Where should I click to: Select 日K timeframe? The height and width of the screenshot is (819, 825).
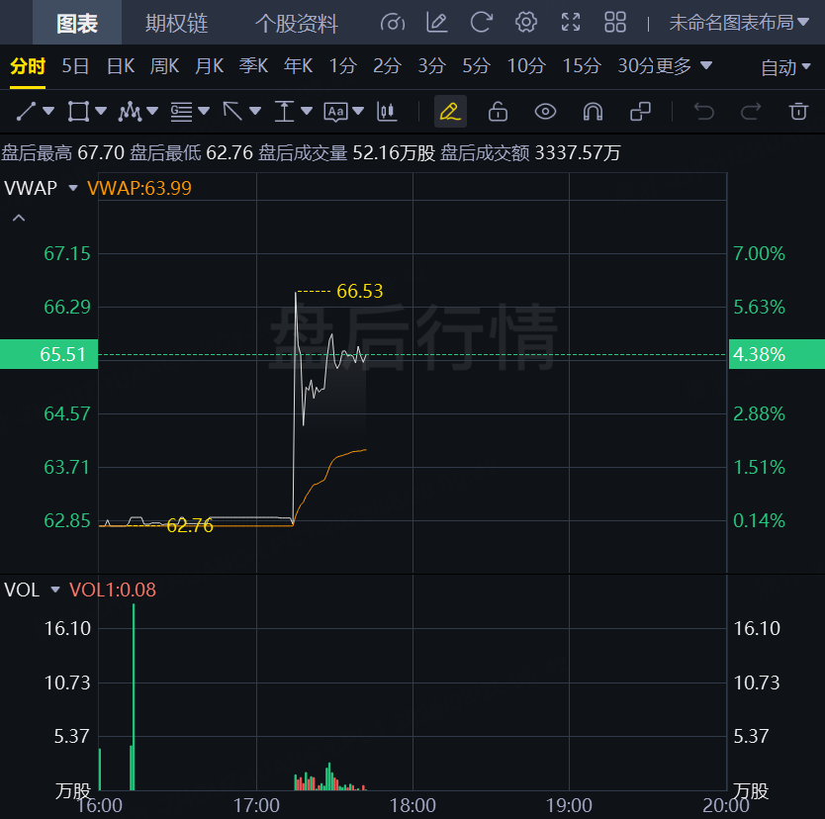[x=121, y=66]
